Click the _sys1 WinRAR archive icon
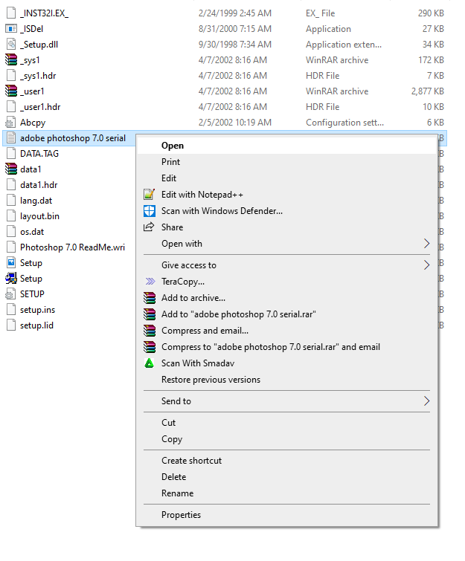This screenshot has width=465, height=561. tap(11, 59)
